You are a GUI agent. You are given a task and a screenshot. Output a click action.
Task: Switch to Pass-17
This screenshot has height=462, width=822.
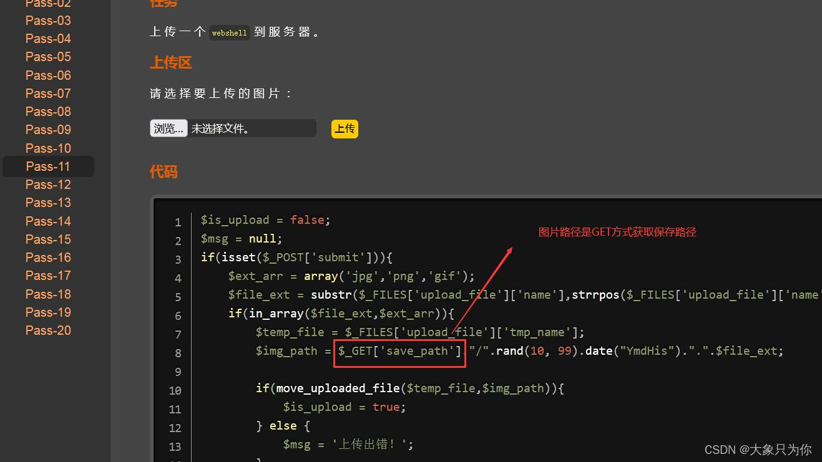click(48, 276)
